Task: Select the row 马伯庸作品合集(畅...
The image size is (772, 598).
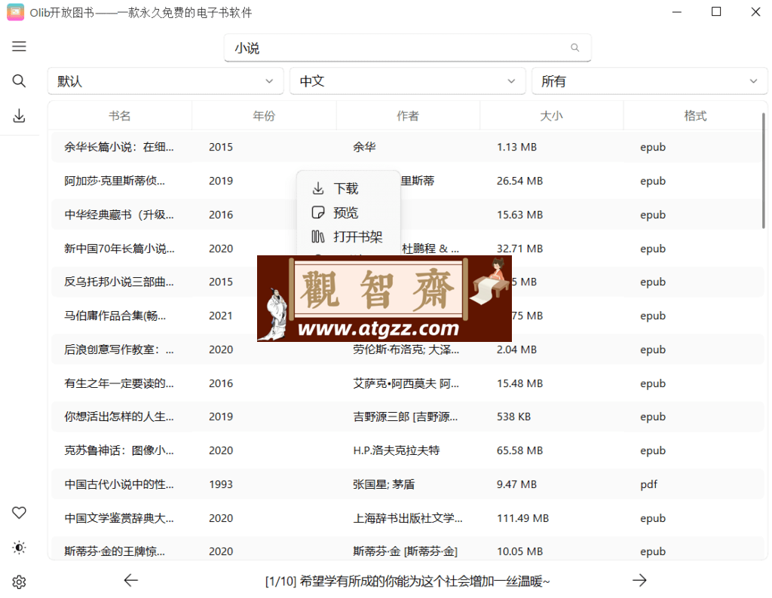Action: coord(407,316)
